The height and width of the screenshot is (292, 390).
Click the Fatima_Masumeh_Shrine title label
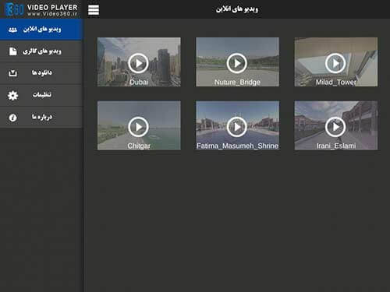[x=237, y=146]
